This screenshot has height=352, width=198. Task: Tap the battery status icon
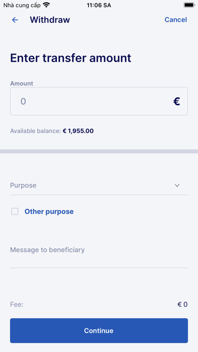point(189,5)
